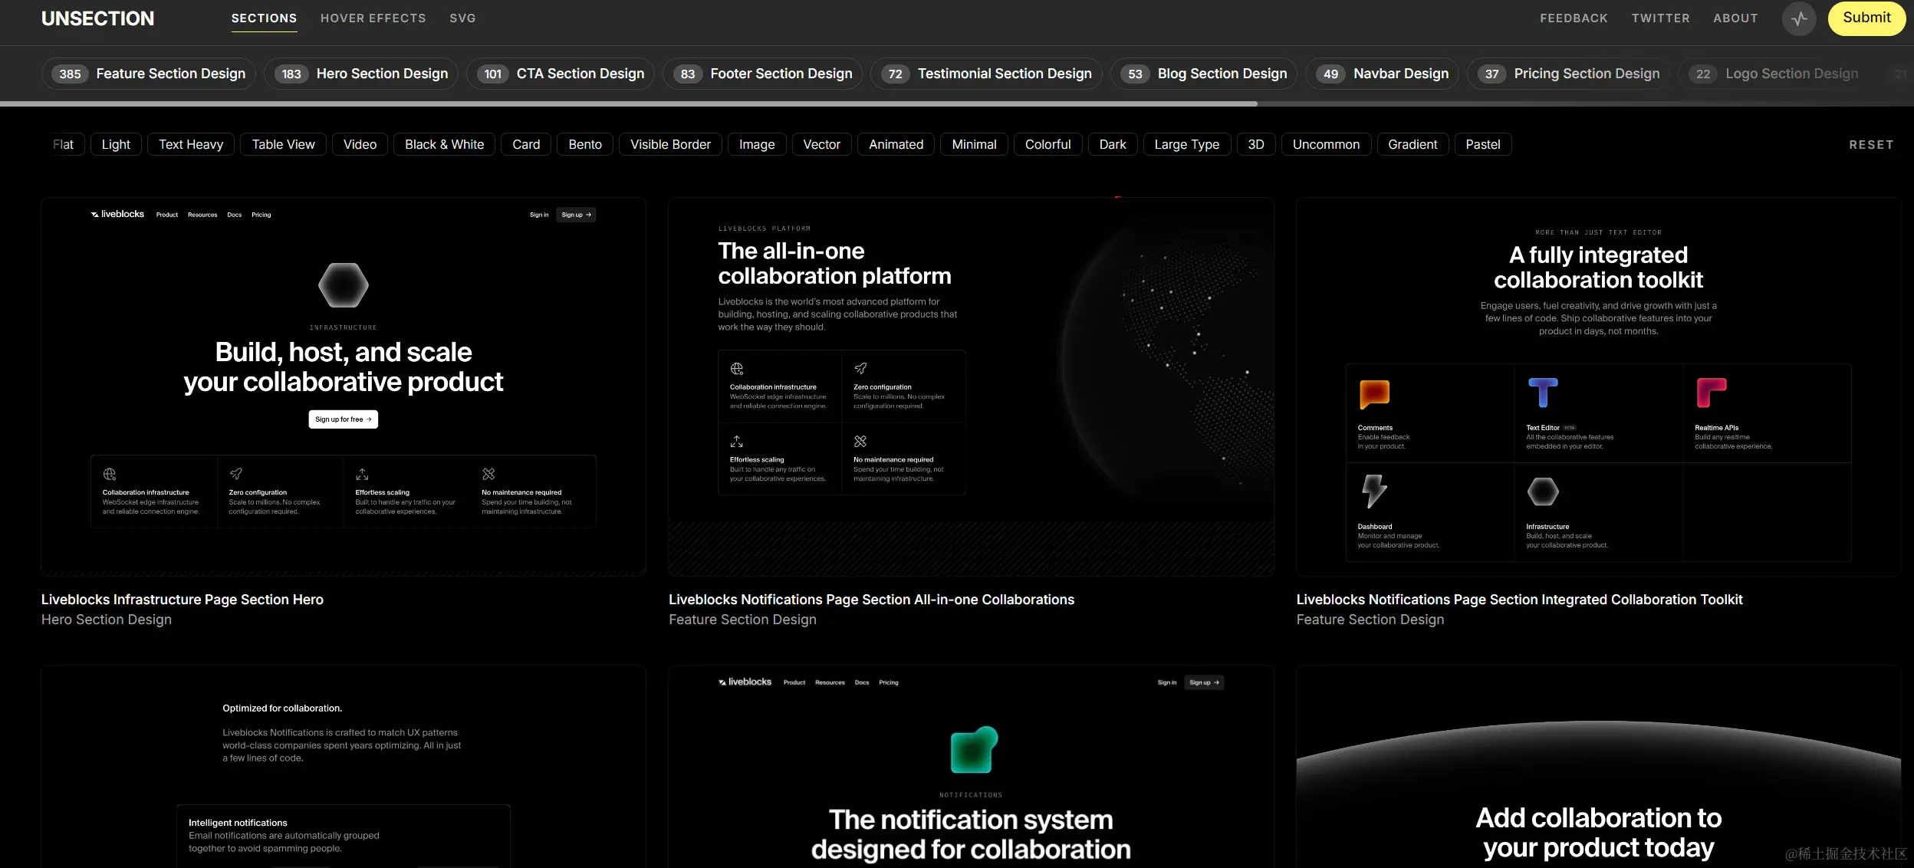The image size is (1914, 868).
Task: Toggle the Dark filter tag
Action: (1112, 144)
